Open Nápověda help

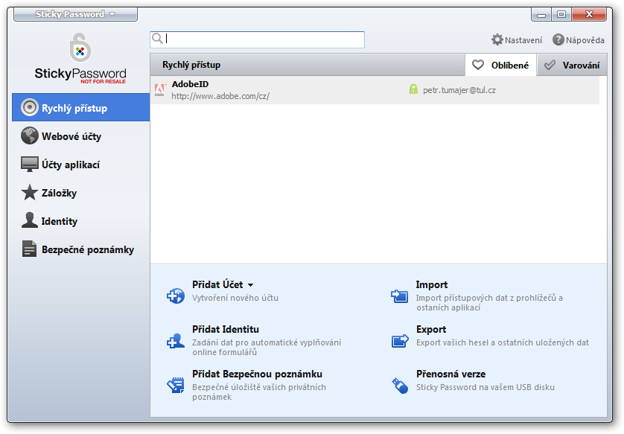[579, 39]
